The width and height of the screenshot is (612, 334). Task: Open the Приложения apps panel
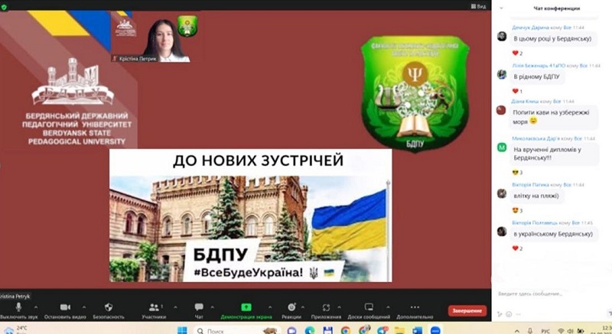point(327,310)
